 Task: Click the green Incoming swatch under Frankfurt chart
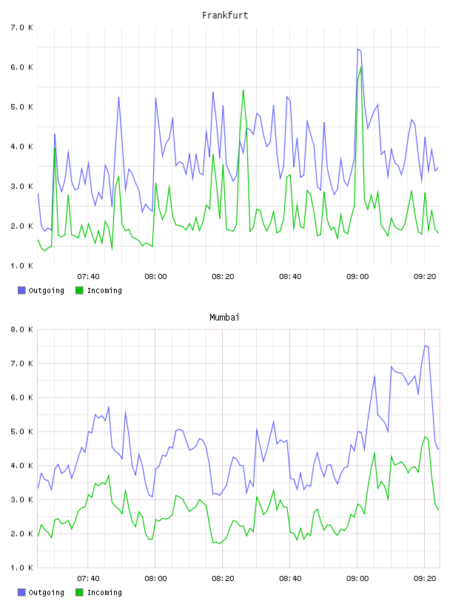(x=79, y=290)
